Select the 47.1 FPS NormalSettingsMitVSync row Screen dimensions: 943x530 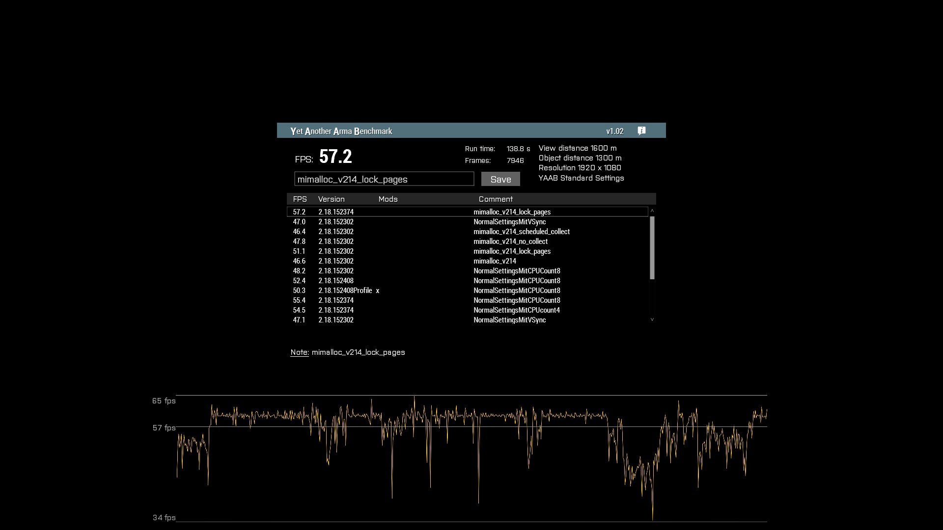tap(468, 320)
